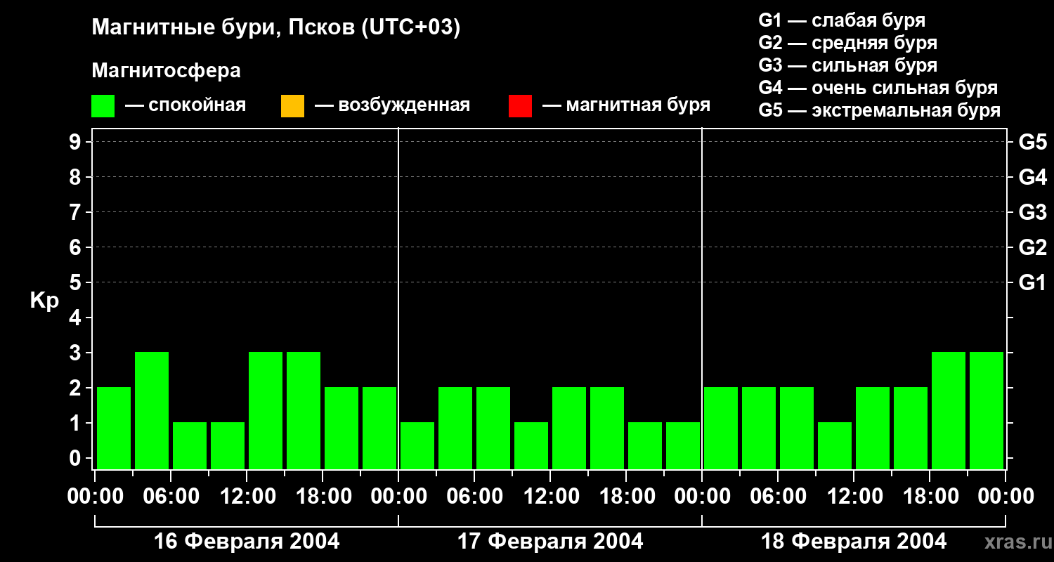Click the 'G4 — очень сильная буря' legend line
1054x562 pixels.
point(878,88)
